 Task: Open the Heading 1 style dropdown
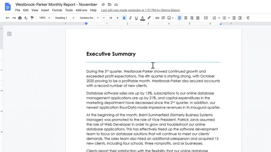65,18
